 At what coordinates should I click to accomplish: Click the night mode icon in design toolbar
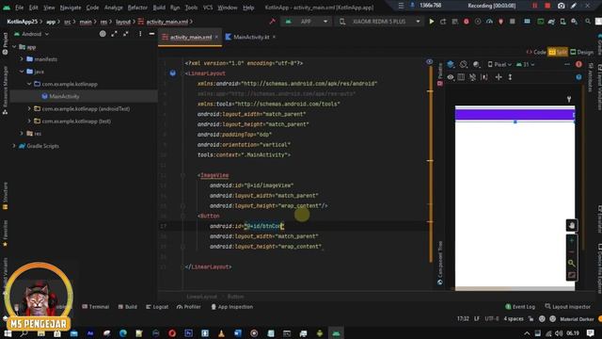click(477, 65)
